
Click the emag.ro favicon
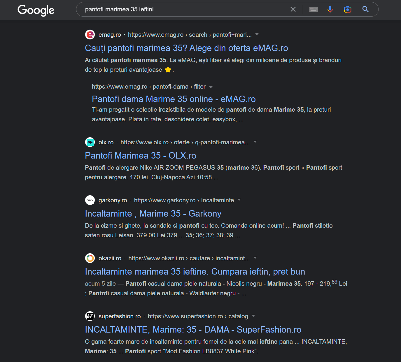pyautogui.click(x=90, y=35)
